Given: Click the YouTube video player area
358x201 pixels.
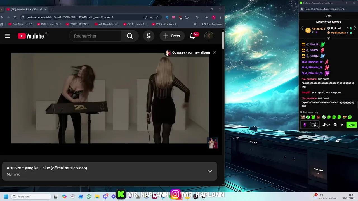Looking at the screenshot, I should click(x=110, y=98).
